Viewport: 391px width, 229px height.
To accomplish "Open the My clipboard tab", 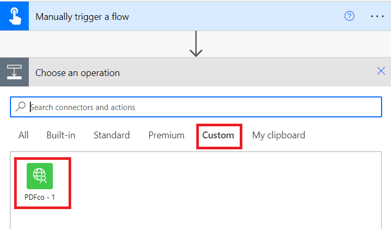I will (x=278, y=135).
